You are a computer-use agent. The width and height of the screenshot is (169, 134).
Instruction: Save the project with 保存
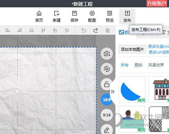(x=74, y=17)
